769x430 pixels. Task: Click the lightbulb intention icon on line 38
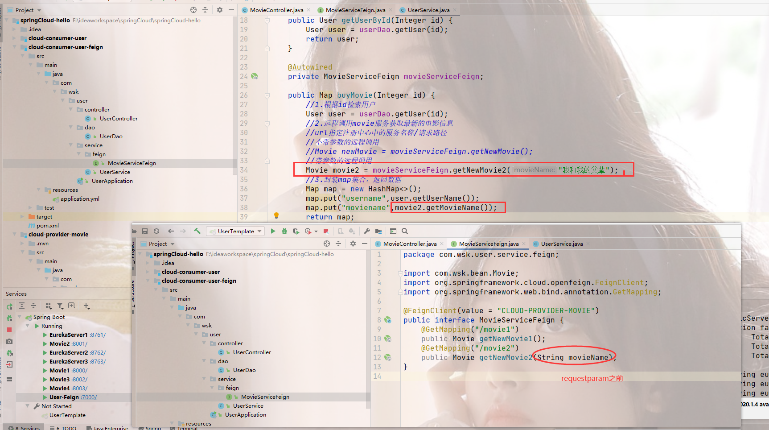pos(276,215)
